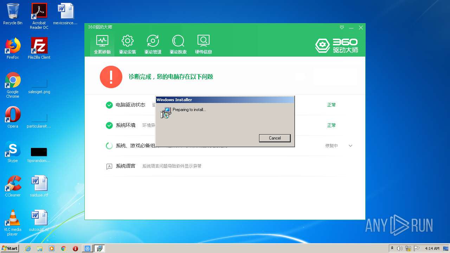Screen dimensions: 450x253
Task: Click the Show desktop strip
Action: (446, 248)
